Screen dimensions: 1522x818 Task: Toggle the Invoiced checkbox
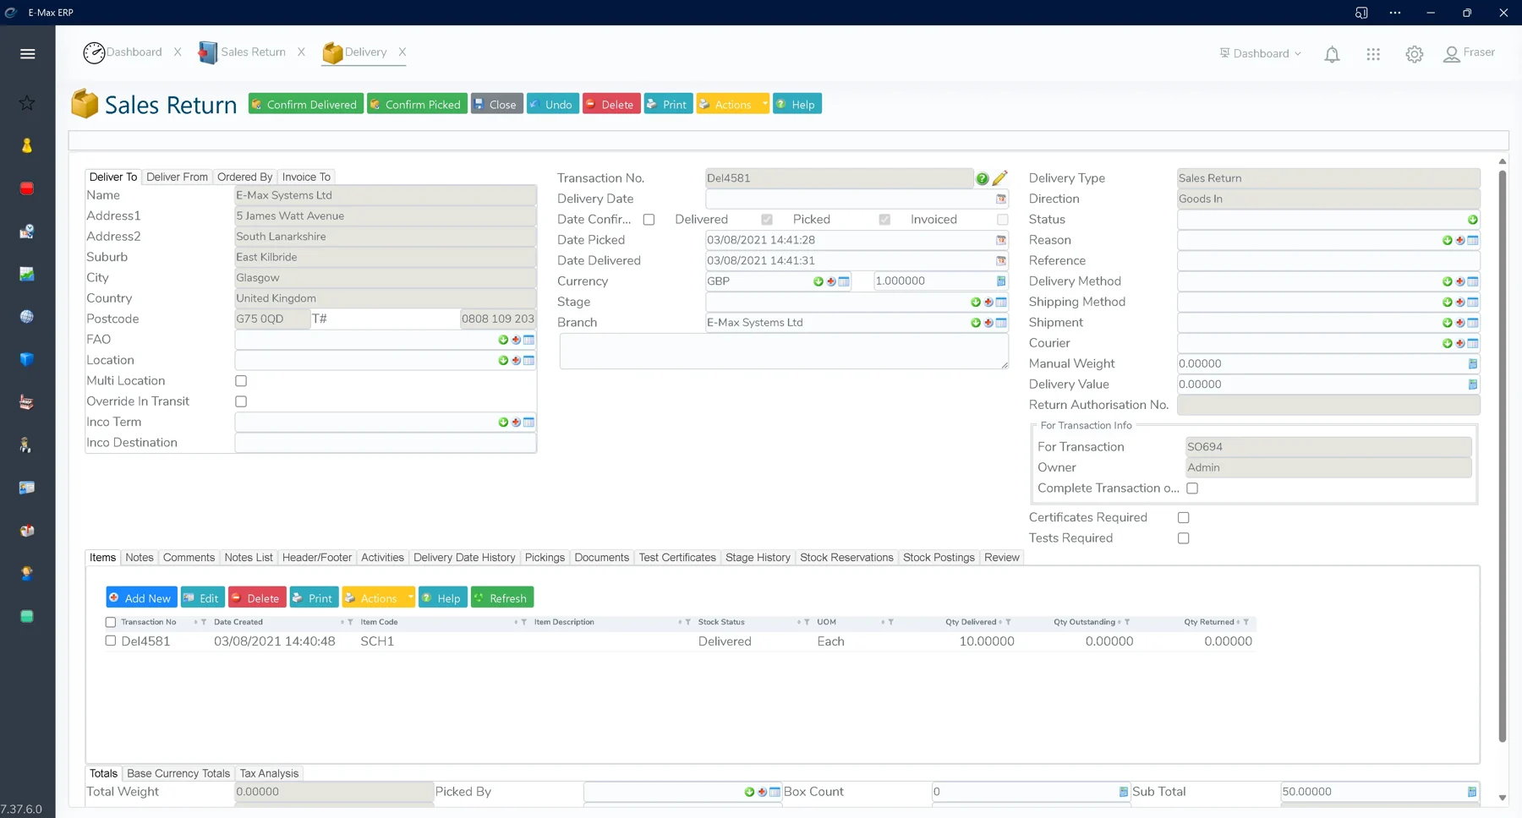[1002, 220]
